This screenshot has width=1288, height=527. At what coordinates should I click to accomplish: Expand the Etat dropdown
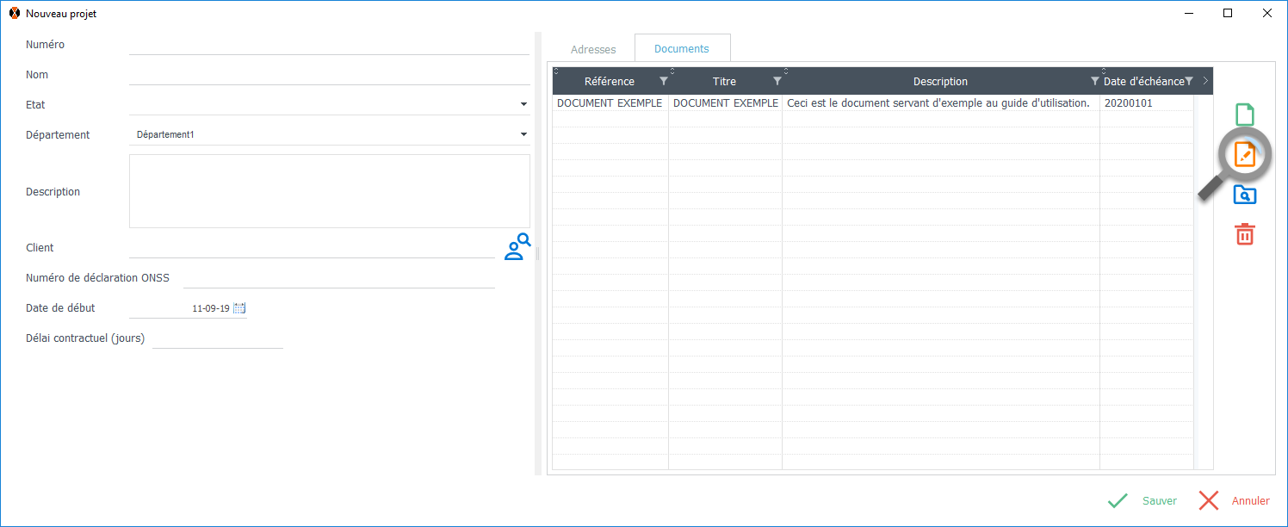pyautogui.click(x=523, y=105)
